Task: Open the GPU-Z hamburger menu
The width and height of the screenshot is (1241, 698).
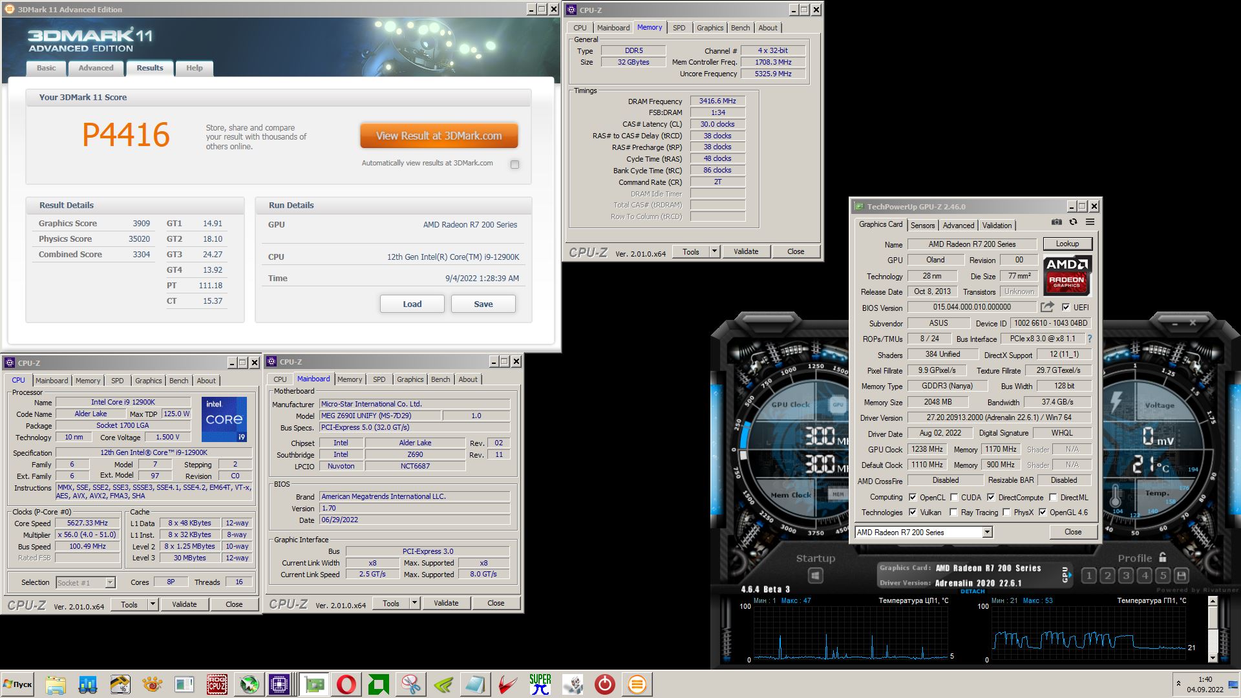Action: (1090, 222)
